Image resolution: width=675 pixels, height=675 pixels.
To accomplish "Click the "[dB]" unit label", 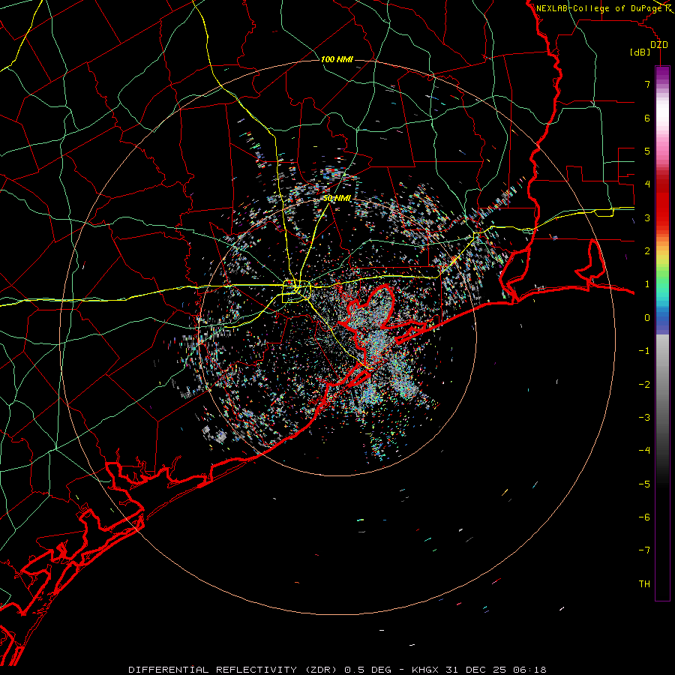I will (640, 52).
